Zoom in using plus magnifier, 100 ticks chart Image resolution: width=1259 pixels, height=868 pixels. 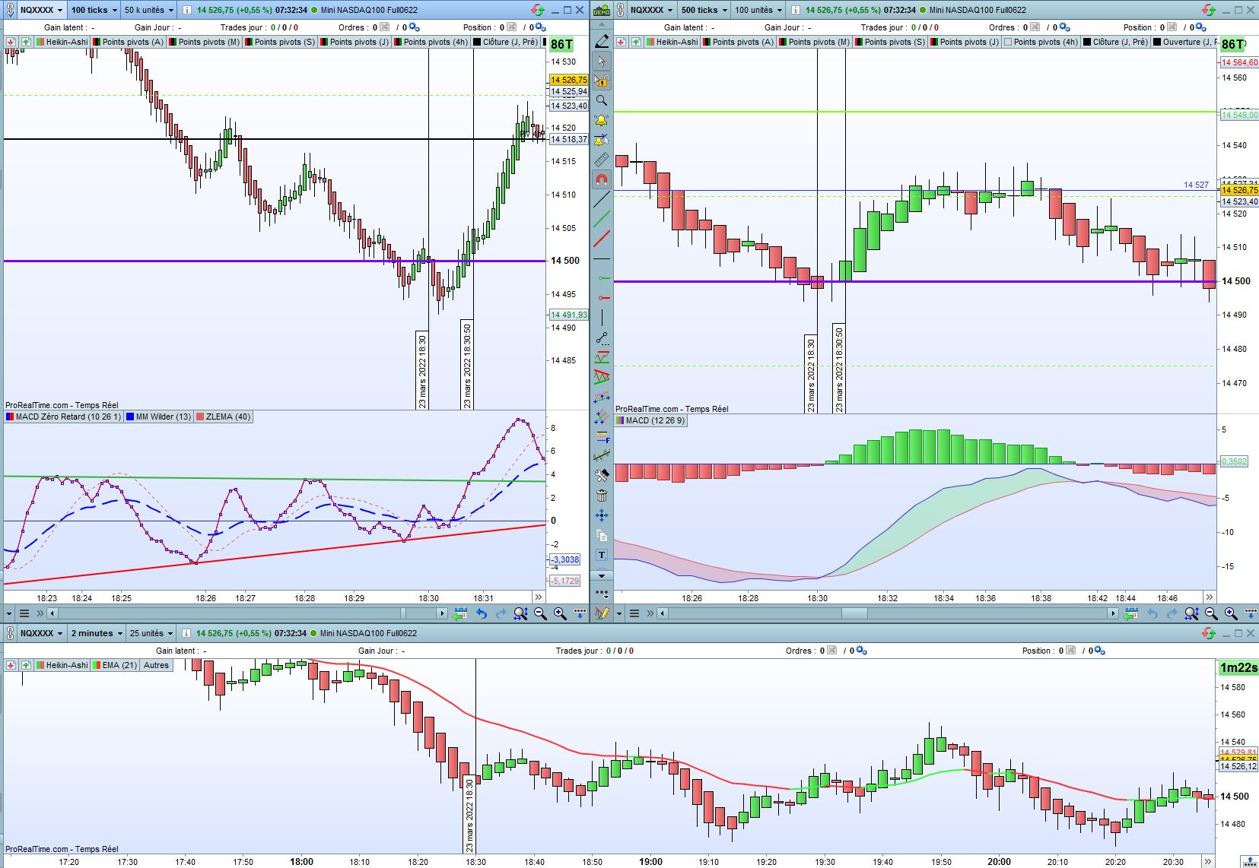[560, 613]
